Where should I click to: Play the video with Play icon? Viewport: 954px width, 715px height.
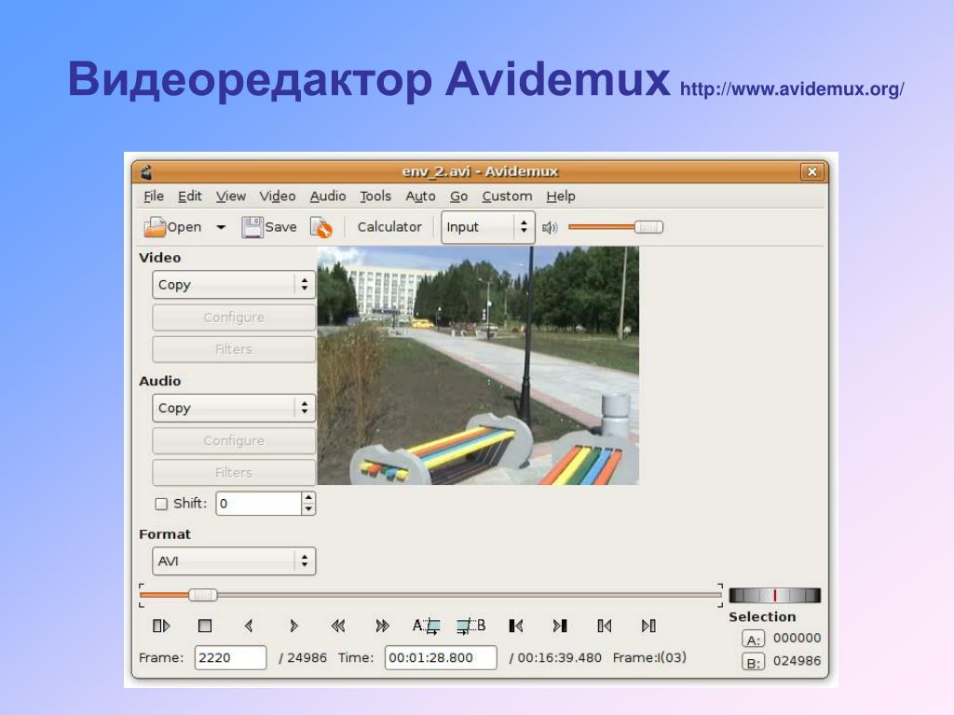pos(161,626)
